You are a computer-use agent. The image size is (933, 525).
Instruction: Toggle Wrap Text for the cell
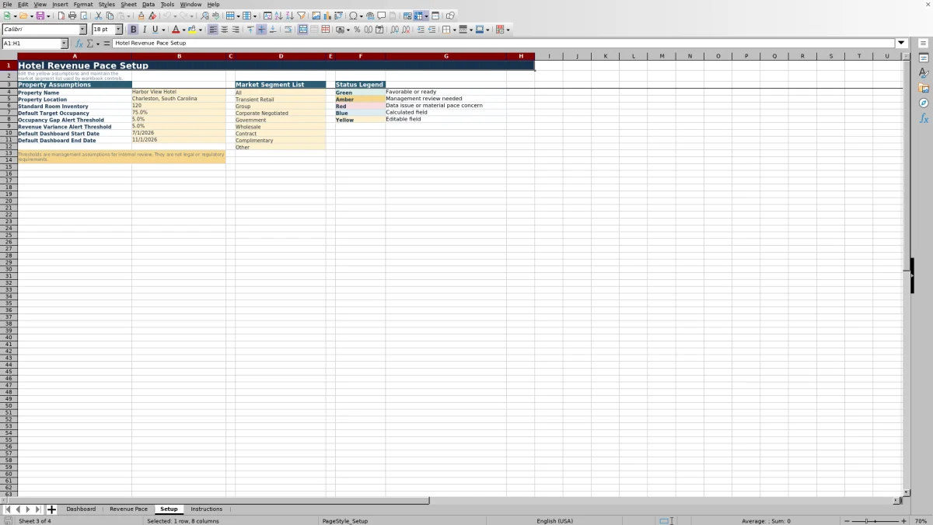tap(288, 30)
